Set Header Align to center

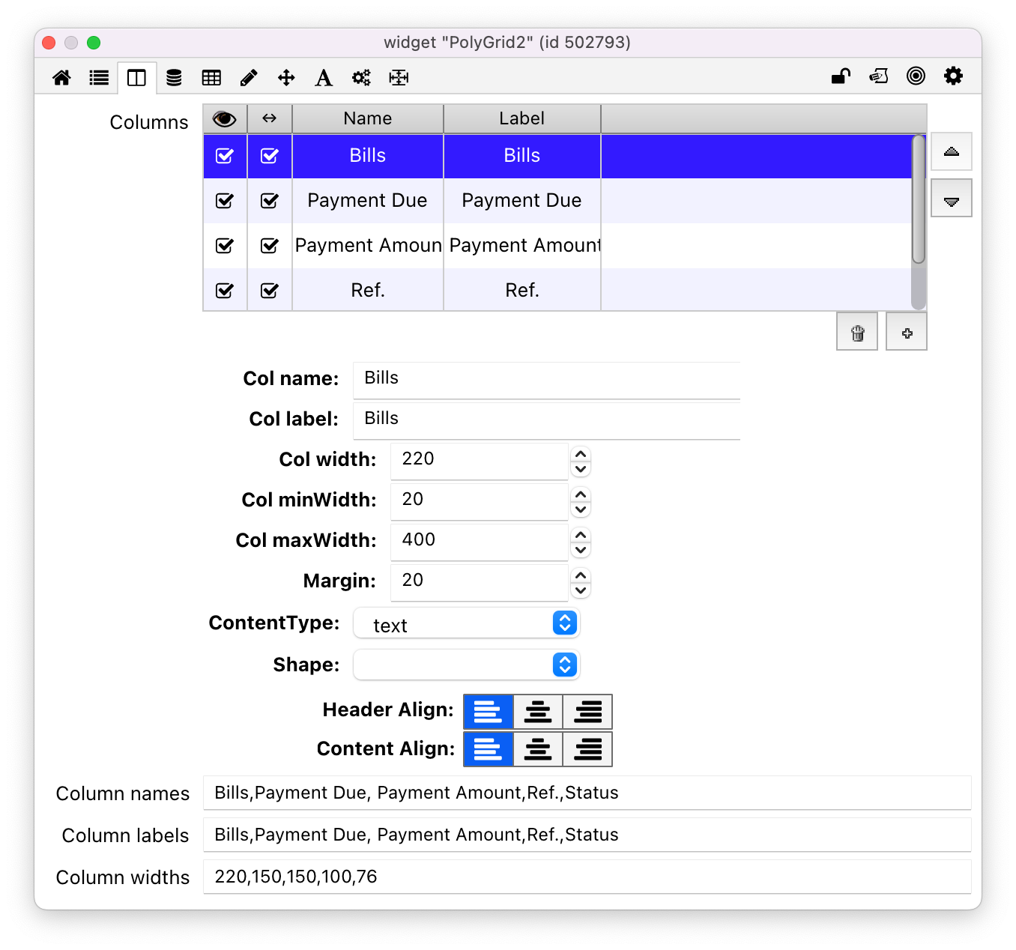click(538, 712)
